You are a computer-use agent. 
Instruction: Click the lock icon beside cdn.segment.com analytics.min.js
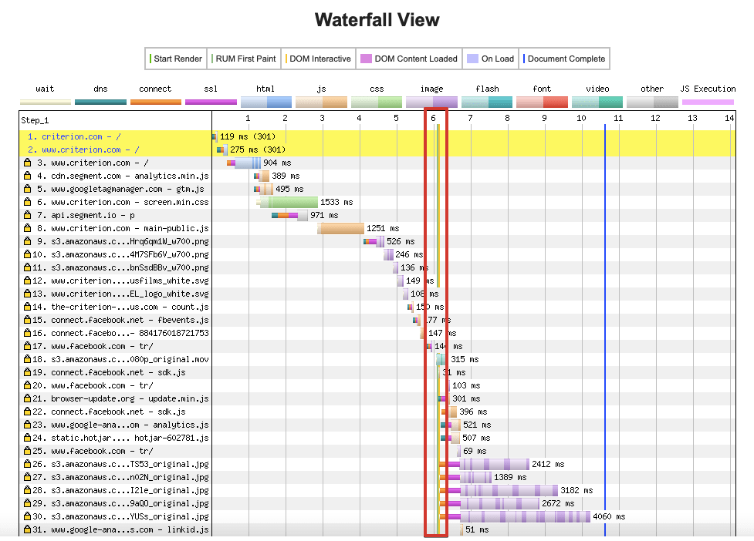click(28, 176)
